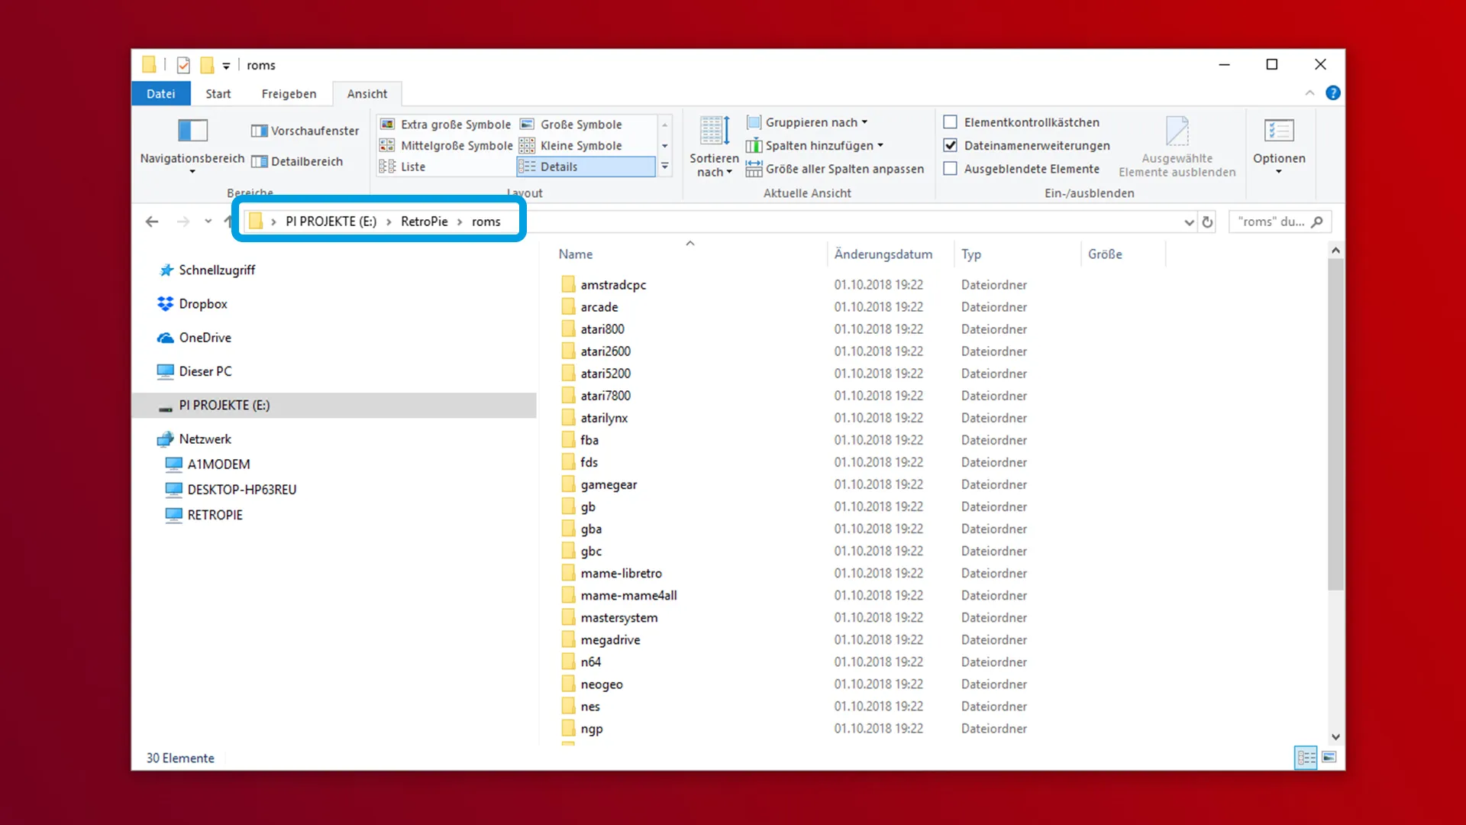Screen dimensions: 1466x825
Task: Click the roms search field
Action: point(1280,222)
